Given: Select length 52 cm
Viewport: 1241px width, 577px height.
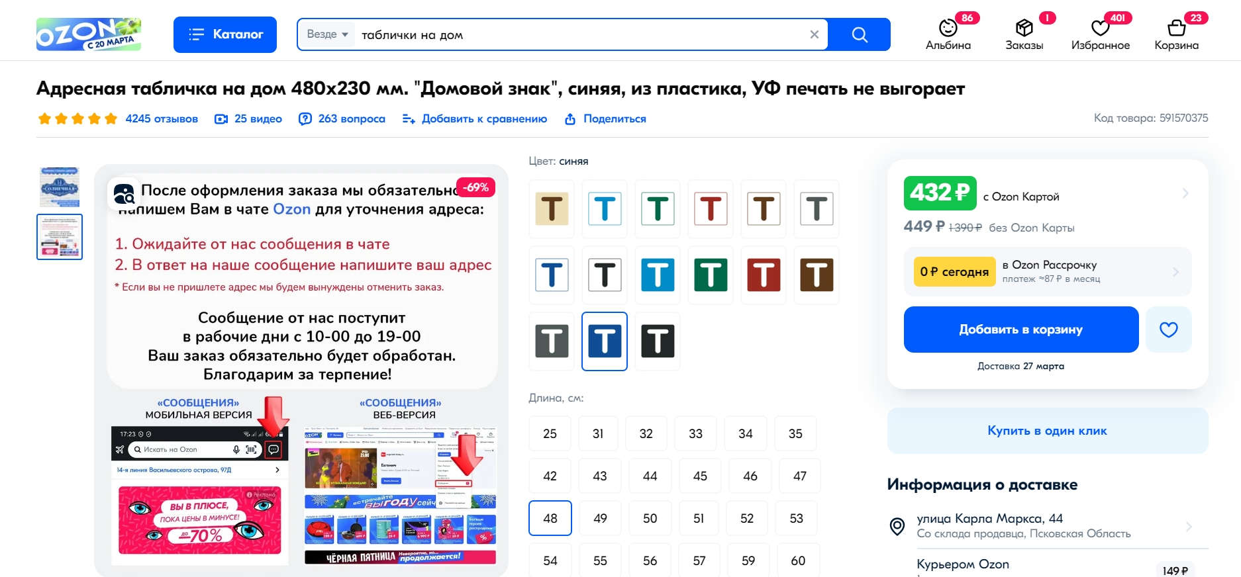Looking at the screenshot, I should tap(747, 518).
